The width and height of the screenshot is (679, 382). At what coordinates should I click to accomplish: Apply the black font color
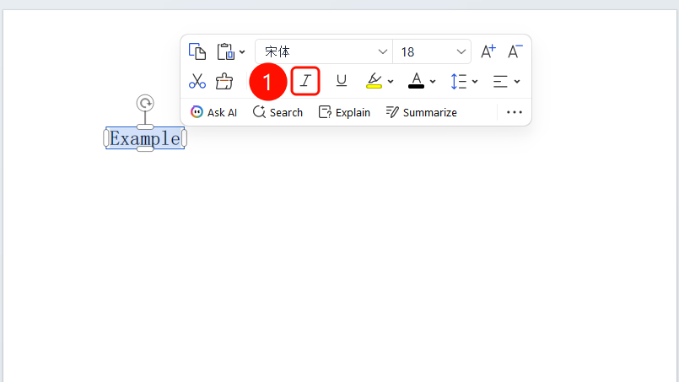point(416,81)
